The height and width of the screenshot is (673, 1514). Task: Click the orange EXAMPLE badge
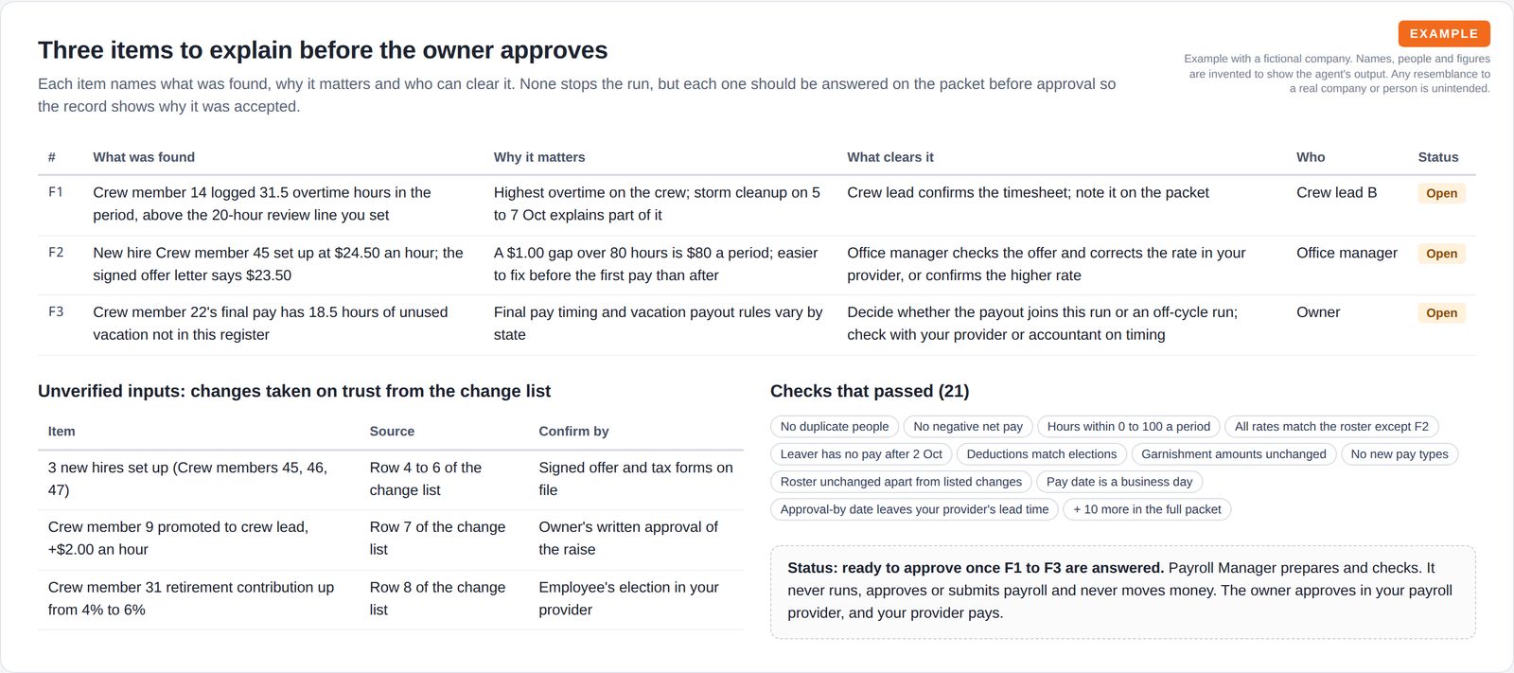[1444, 34]
